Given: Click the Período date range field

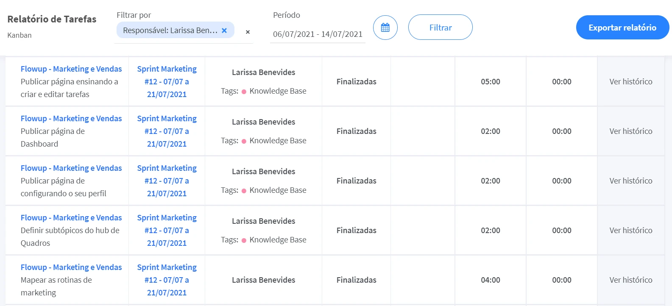Looking at the screenshot, I should point(318,34).
